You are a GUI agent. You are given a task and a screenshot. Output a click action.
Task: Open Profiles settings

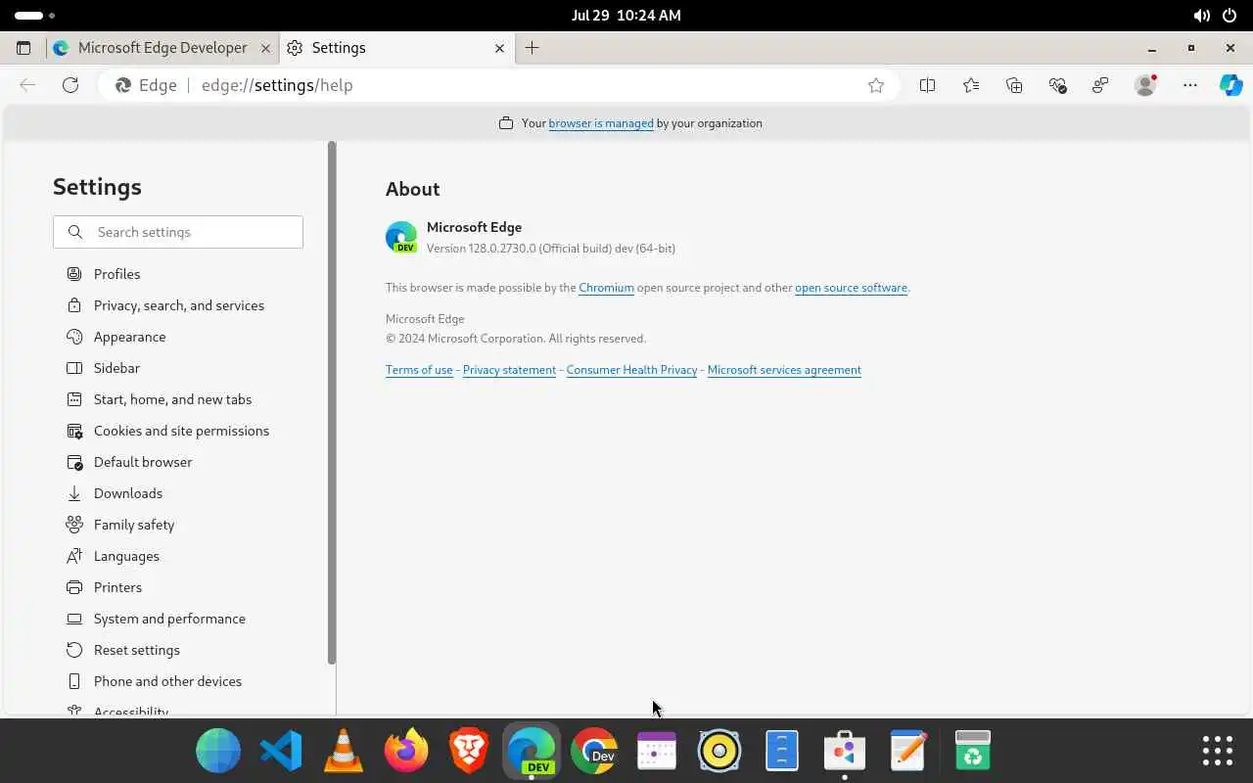(x=116, y=274)
